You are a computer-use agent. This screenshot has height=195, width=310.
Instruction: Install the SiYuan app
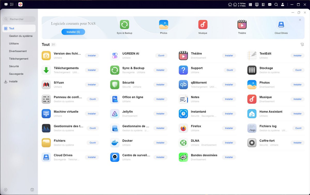(x=92, y=84)
